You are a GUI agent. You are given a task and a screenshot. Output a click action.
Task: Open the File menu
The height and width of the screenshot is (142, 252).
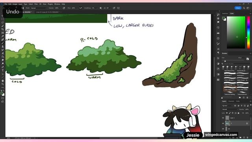click(6, 4)
